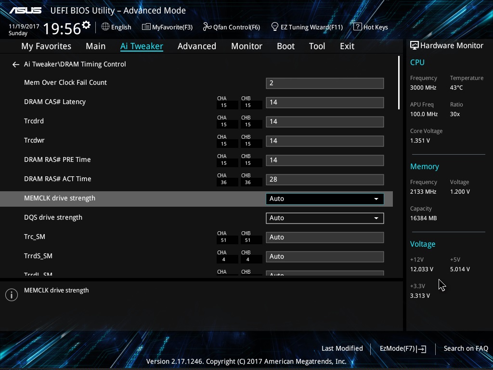
Task: Click the Trc_SM label
Action: pos(35,237)
